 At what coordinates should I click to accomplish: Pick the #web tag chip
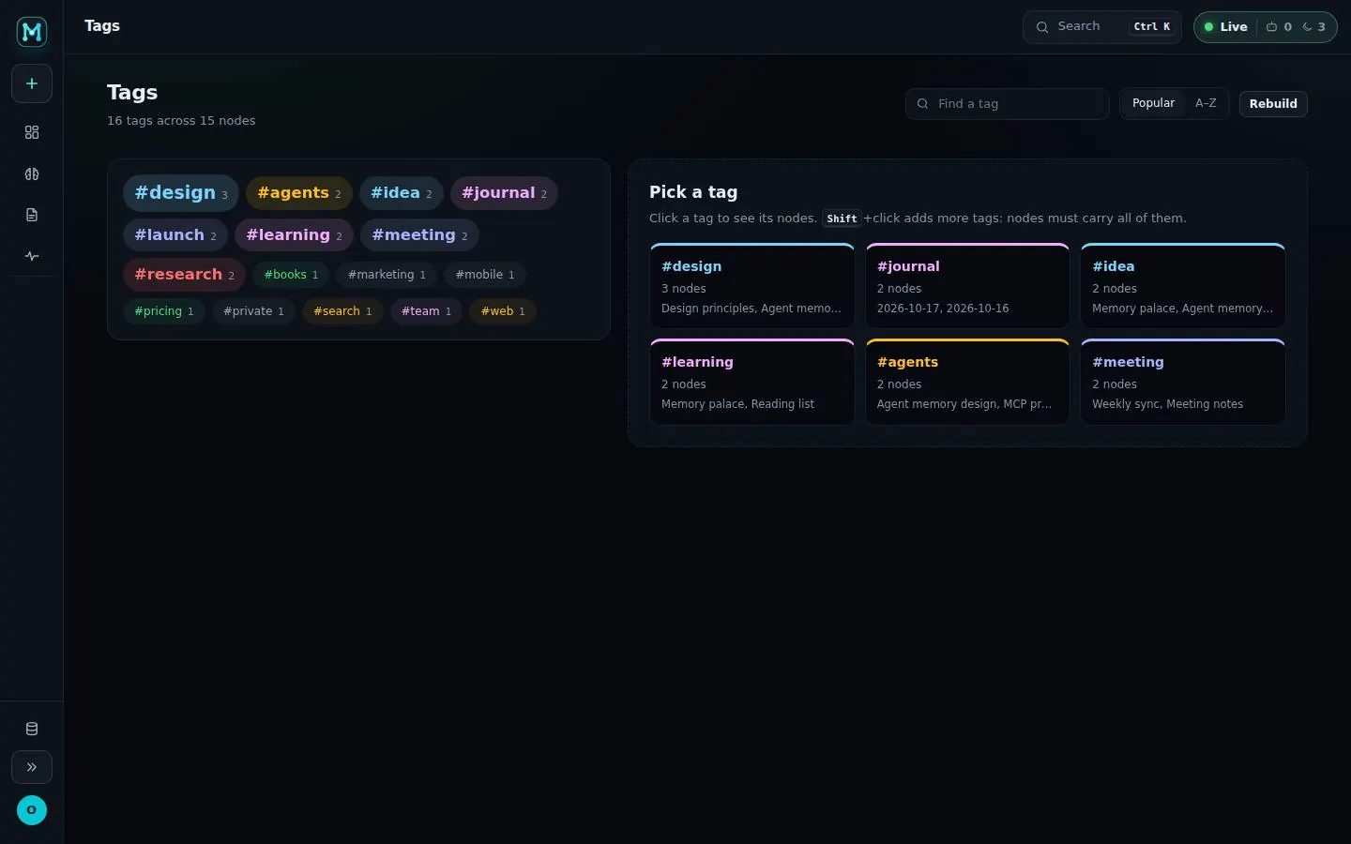click(x=503, y=311)
